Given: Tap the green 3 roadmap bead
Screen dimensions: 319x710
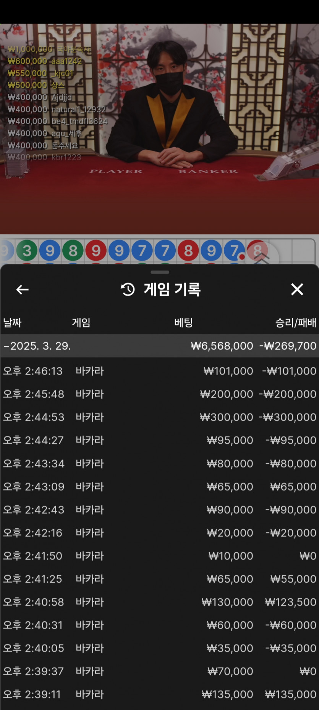Looking at the screenshot, I should pos(27,251).
